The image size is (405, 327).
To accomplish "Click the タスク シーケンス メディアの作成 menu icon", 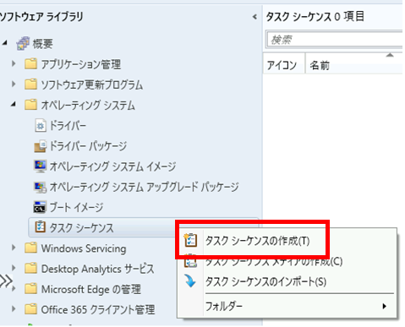I will [x=190, y=262].
